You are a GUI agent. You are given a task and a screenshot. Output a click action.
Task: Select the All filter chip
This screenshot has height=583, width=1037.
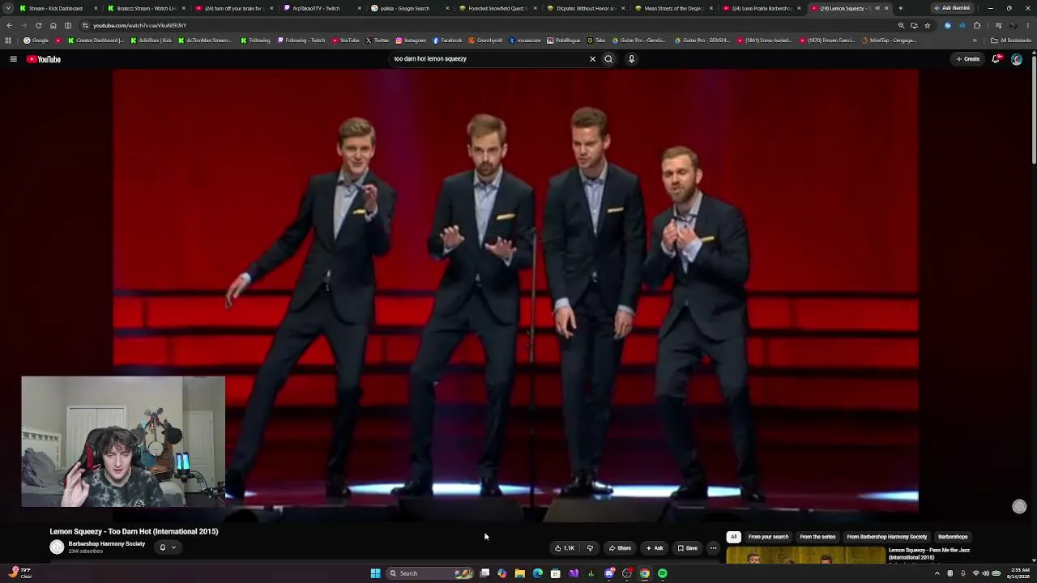pos(733,537)
